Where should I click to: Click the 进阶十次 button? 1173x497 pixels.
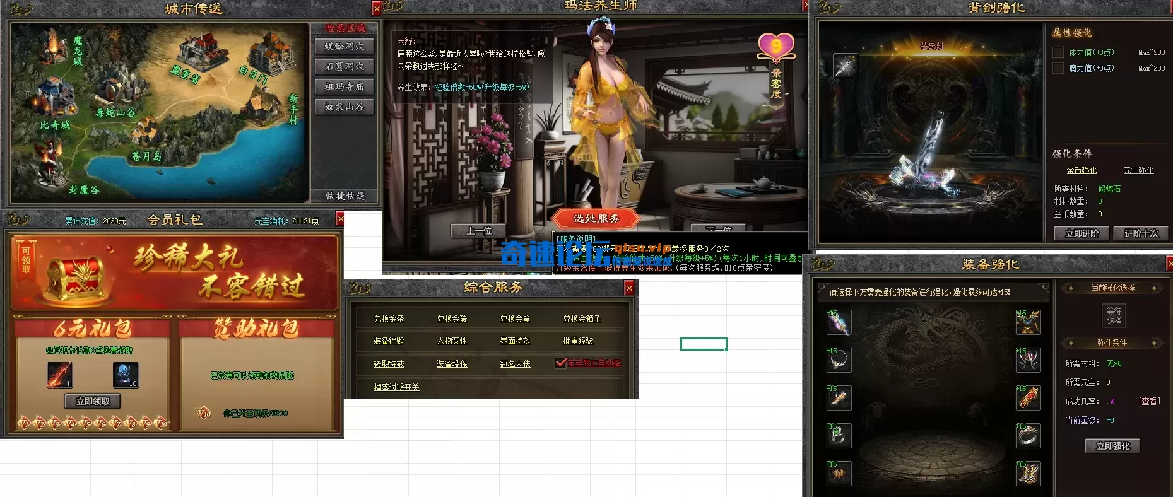tap(1141, 233)
